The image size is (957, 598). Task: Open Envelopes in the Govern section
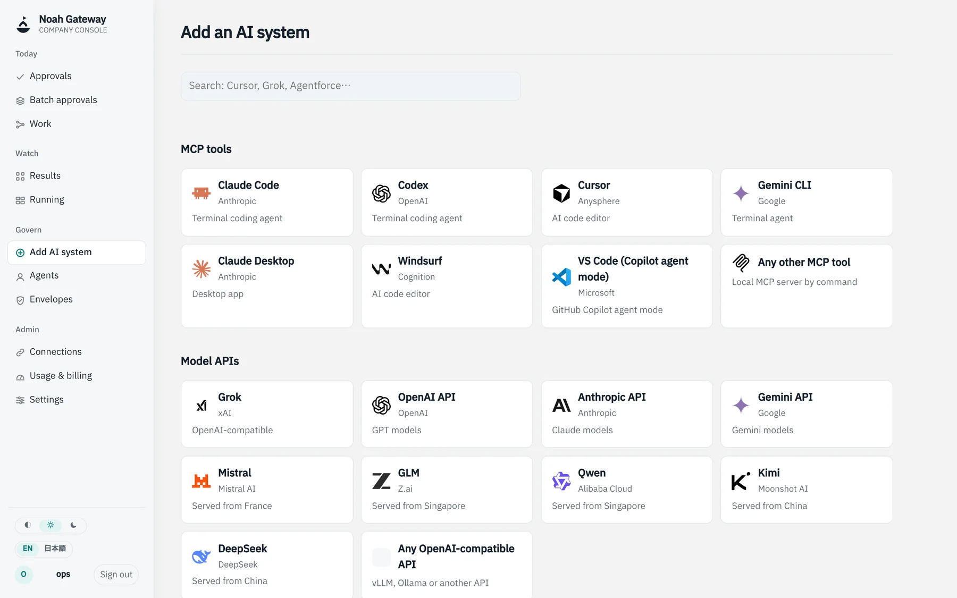(x=77, y=300)
